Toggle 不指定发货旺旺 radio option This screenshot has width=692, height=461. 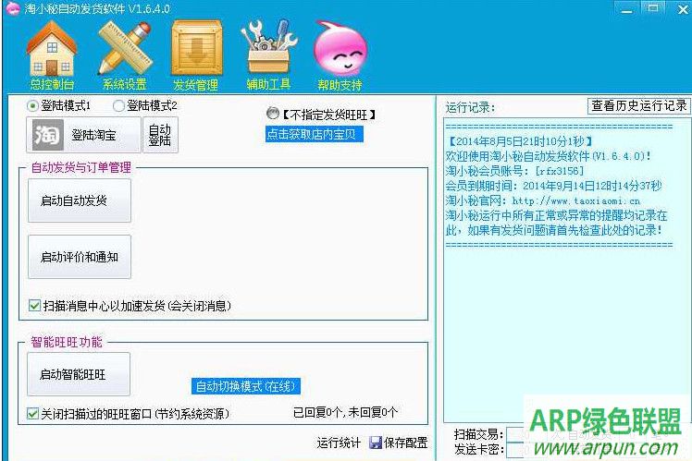[x=273, y=114]
